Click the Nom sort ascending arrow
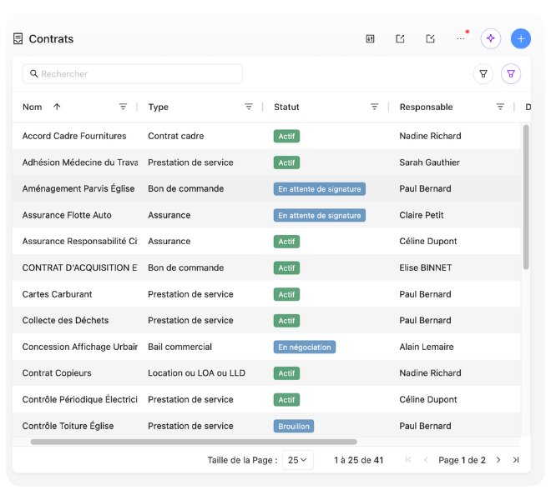Image resolution: width=551 pixels, height=500 pixels. [57, 107]
